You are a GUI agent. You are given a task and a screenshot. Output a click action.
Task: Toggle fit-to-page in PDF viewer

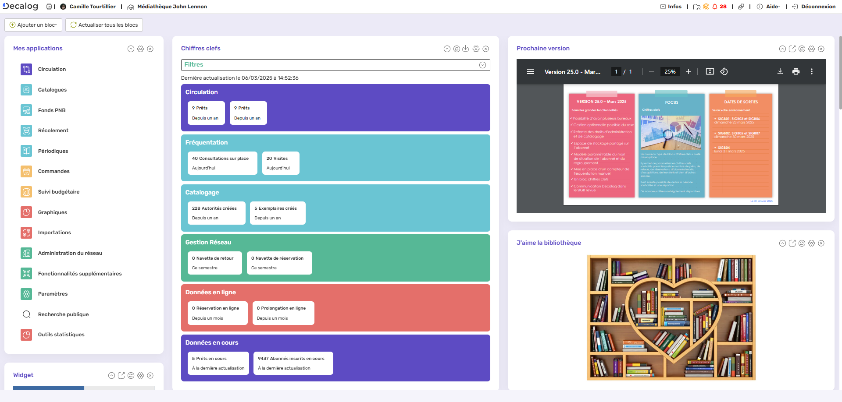click(x=710, y=72)
